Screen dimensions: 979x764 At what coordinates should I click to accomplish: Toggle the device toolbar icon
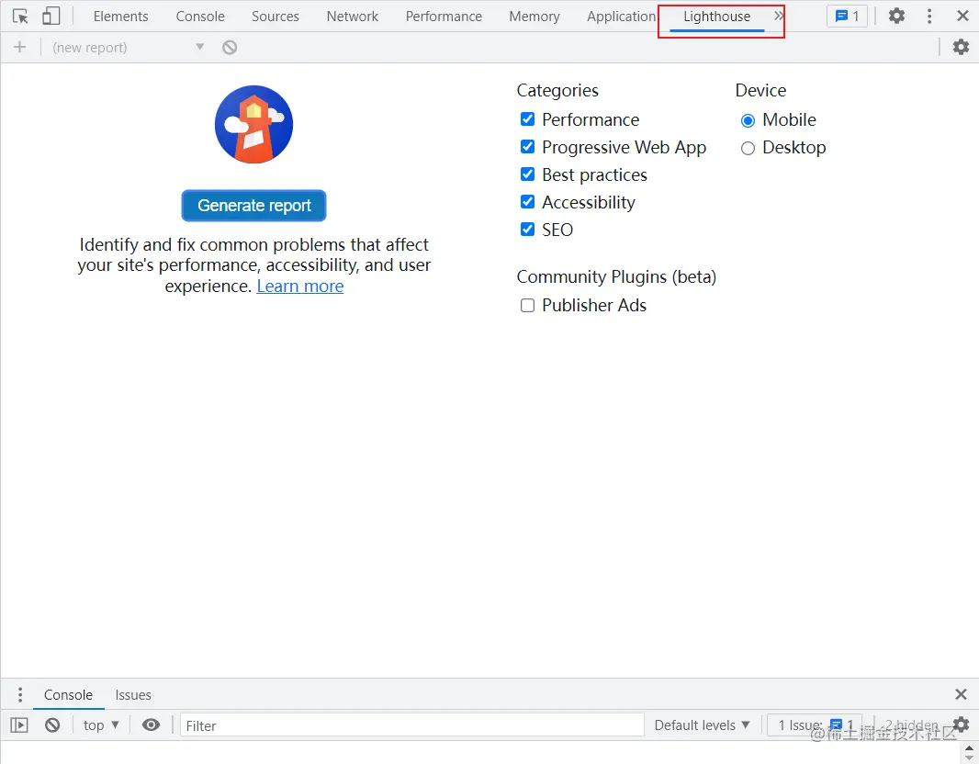pos(51,17)
